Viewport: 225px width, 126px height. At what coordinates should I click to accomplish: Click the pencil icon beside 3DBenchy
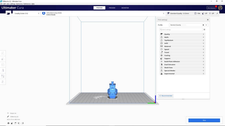(x=8, y=117)
